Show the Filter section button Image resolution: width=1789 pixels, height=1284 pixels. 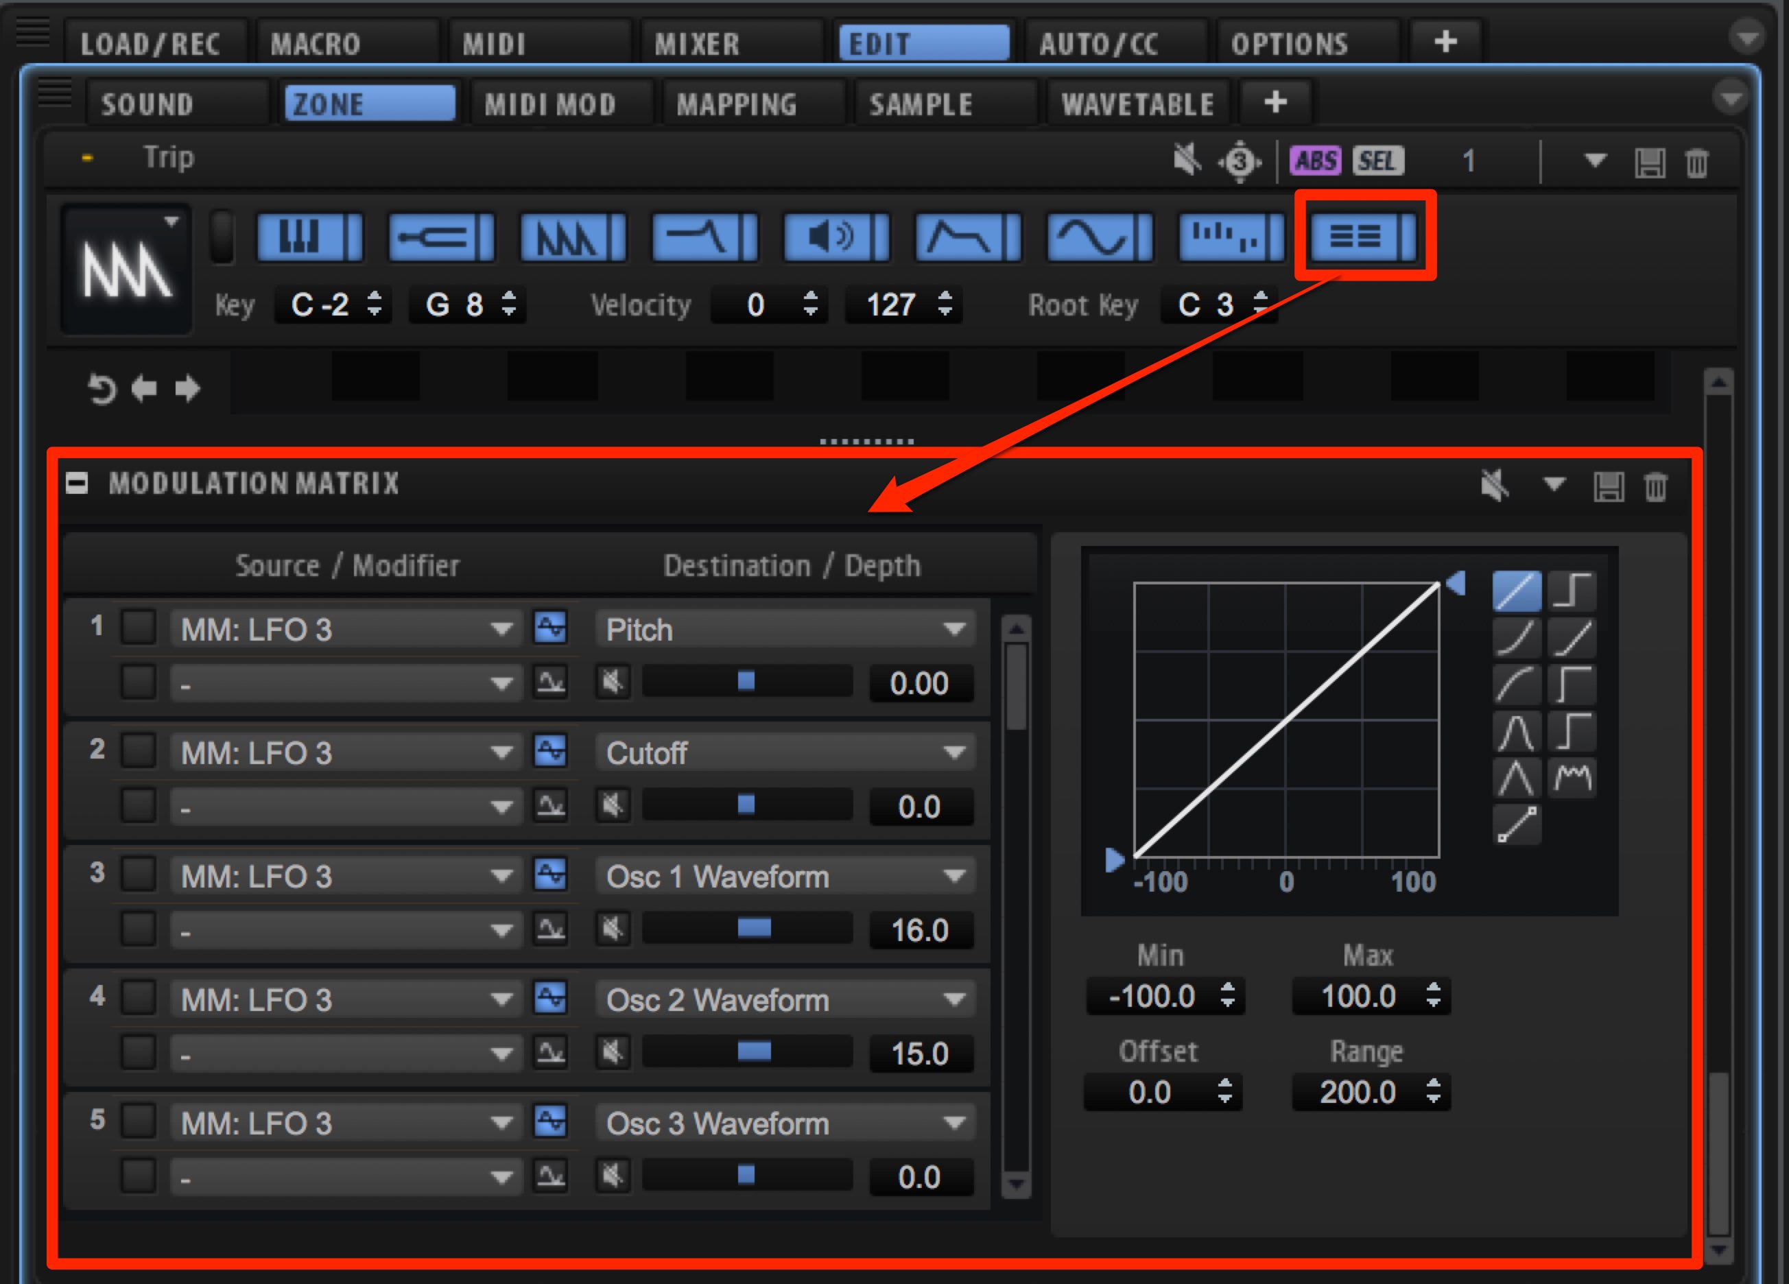click(x=705, y=236)
